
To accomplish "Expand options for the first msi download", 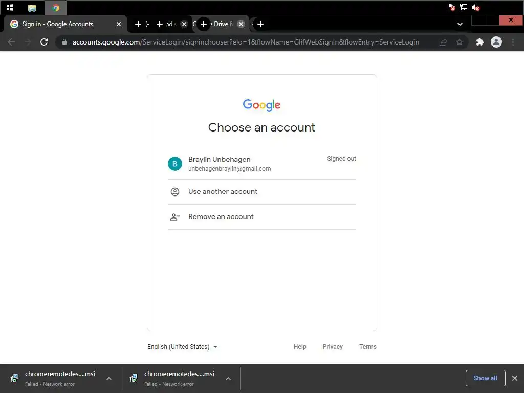I will [x=109, y=379].
